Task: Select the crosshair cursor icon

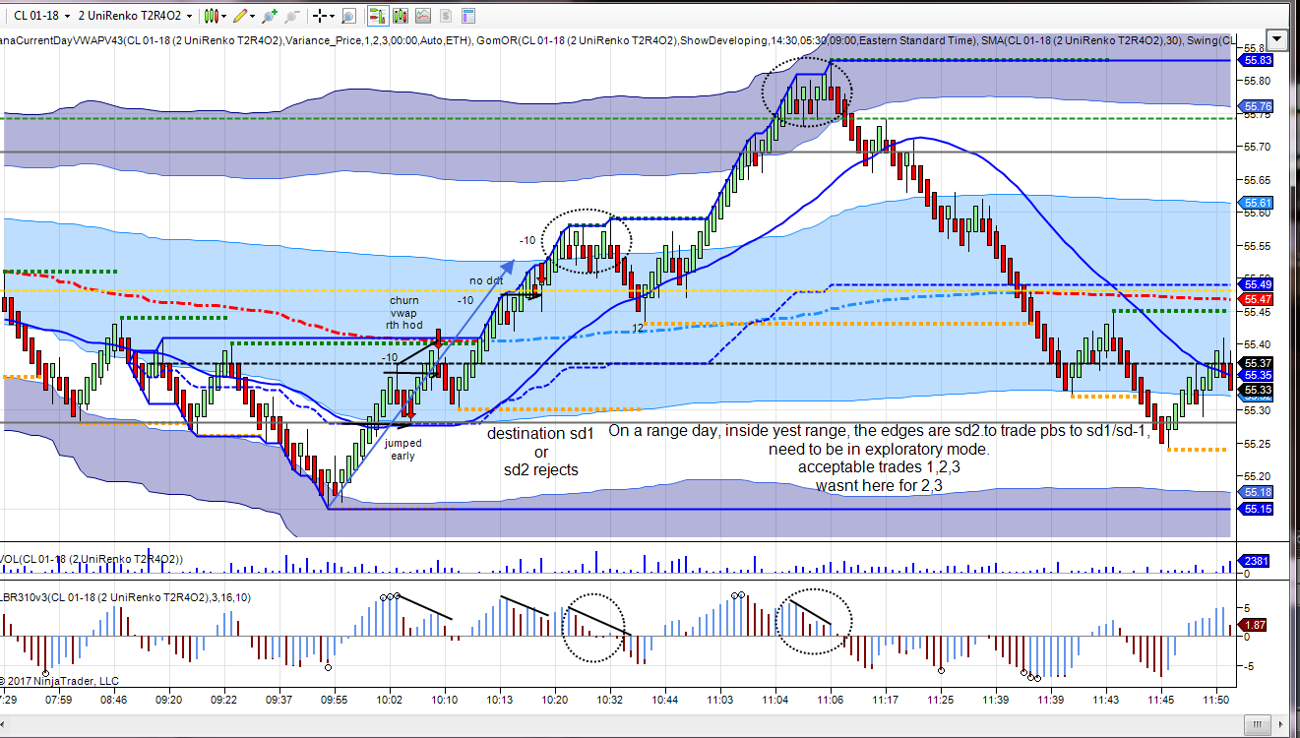Action: click(321, 16)
